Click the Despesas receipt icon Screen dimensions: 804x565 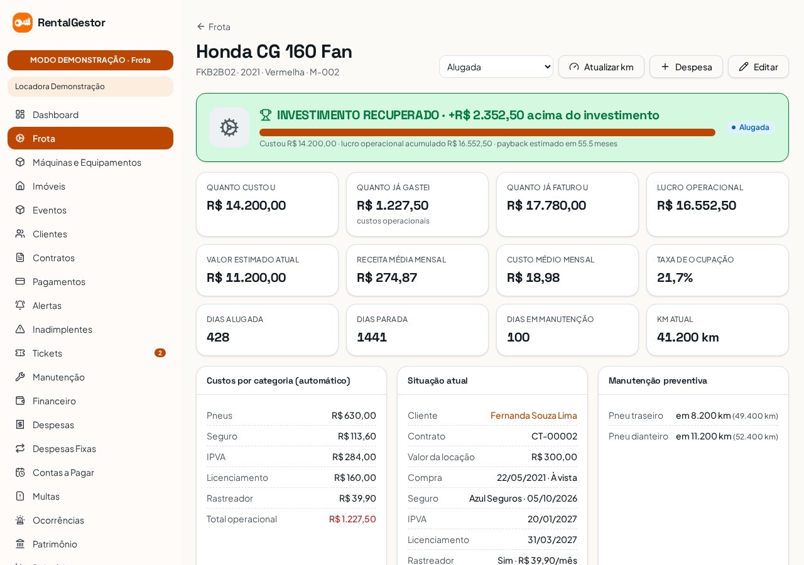pyautogui.click(x=20, y=424)
